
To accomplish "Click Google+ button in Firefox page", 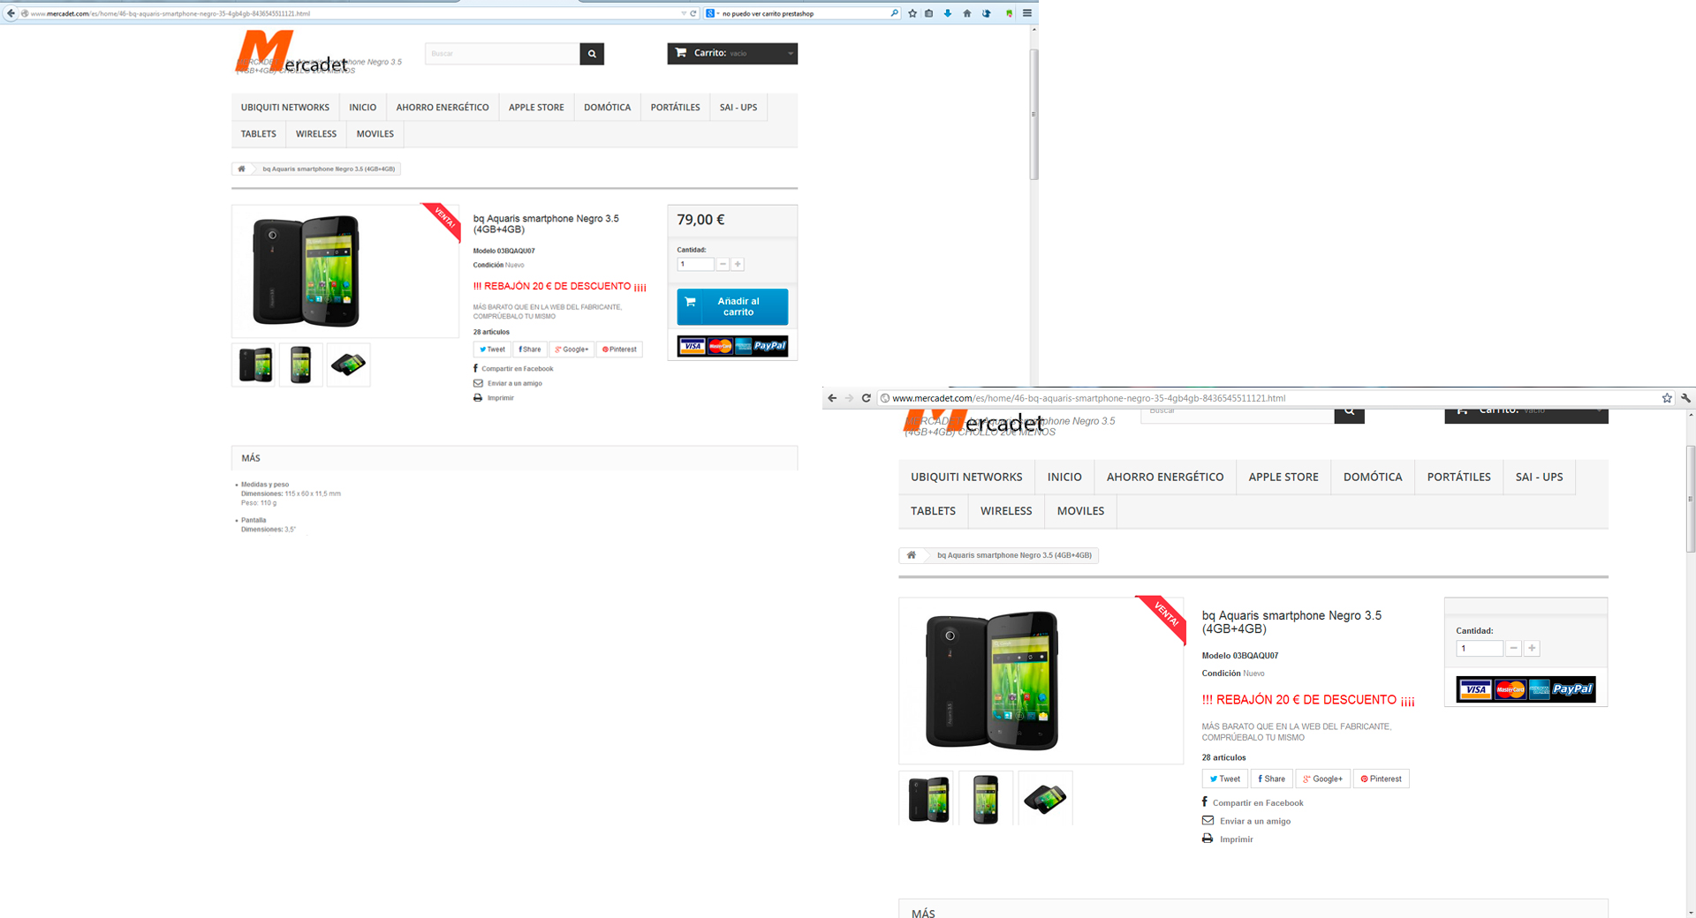I will 572,350.
